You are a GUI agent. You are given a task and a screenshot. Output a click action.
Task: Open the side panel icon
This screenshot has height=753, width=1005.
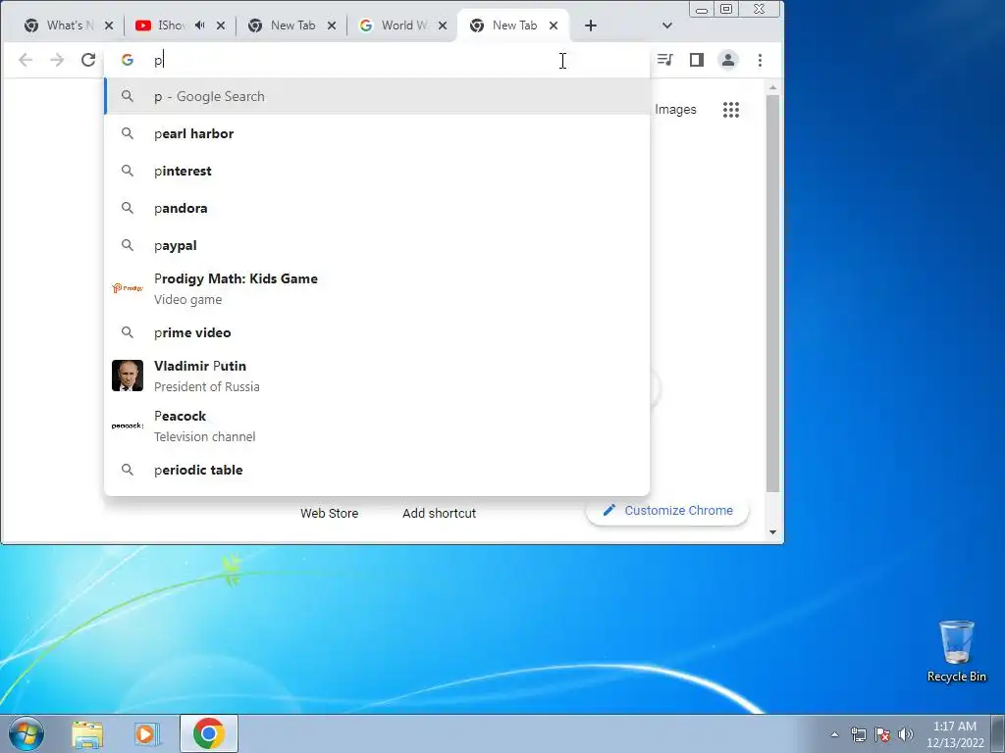click(x=697, y=60)
